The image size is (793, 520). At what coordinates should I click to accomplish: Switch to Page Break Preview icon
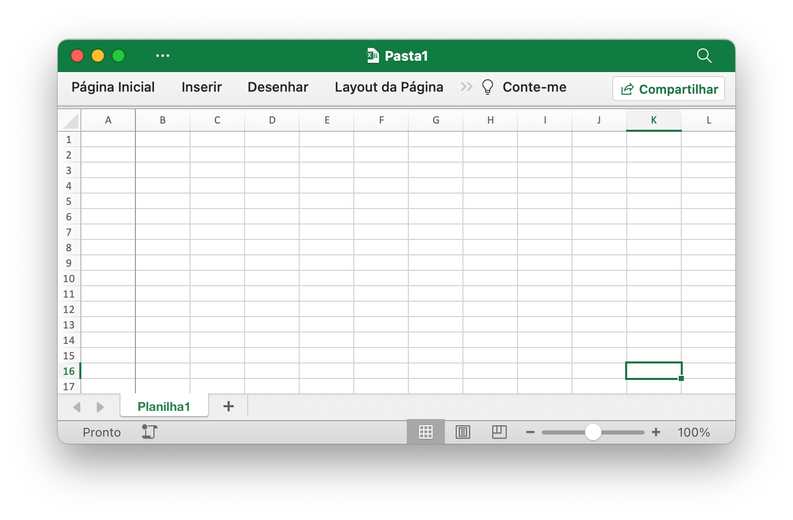[x=499, y=432]
